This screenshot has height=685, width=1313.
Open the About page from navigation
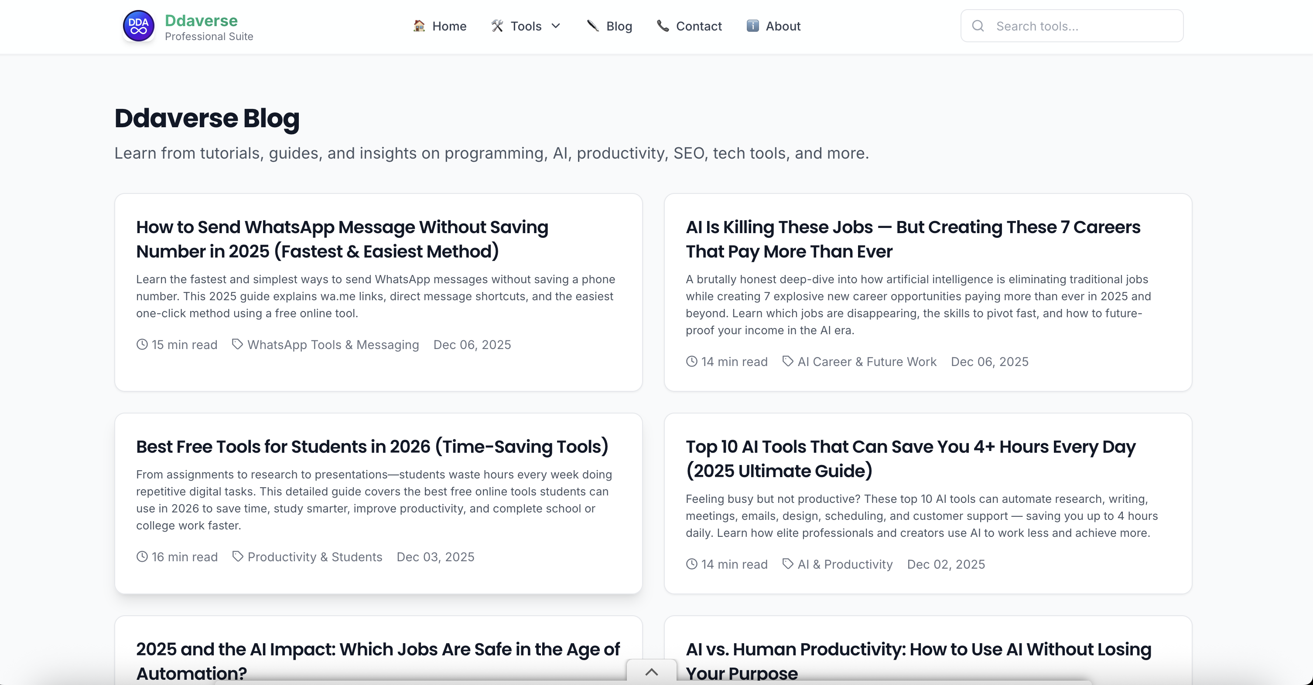[783, 26]
